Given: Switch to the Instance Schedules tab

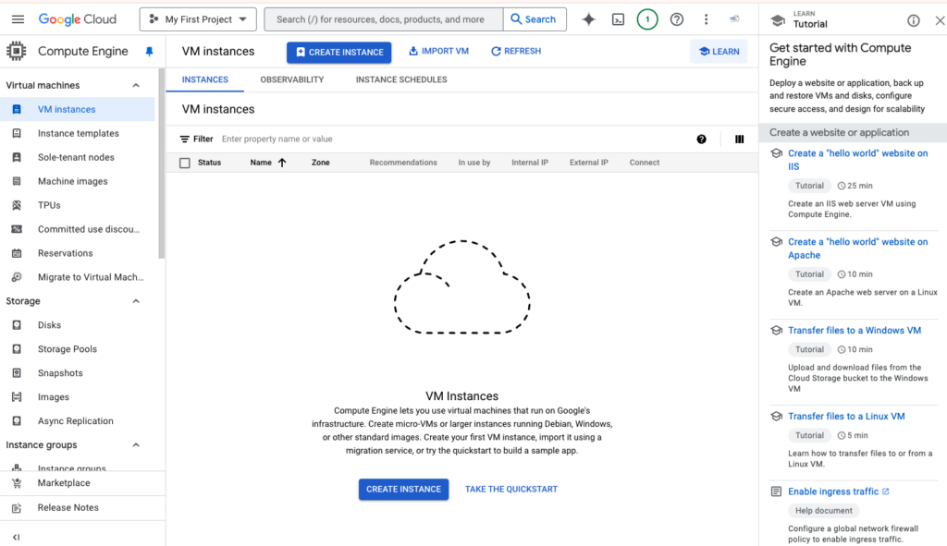Looking at the screenshot, I should [401, 79].
